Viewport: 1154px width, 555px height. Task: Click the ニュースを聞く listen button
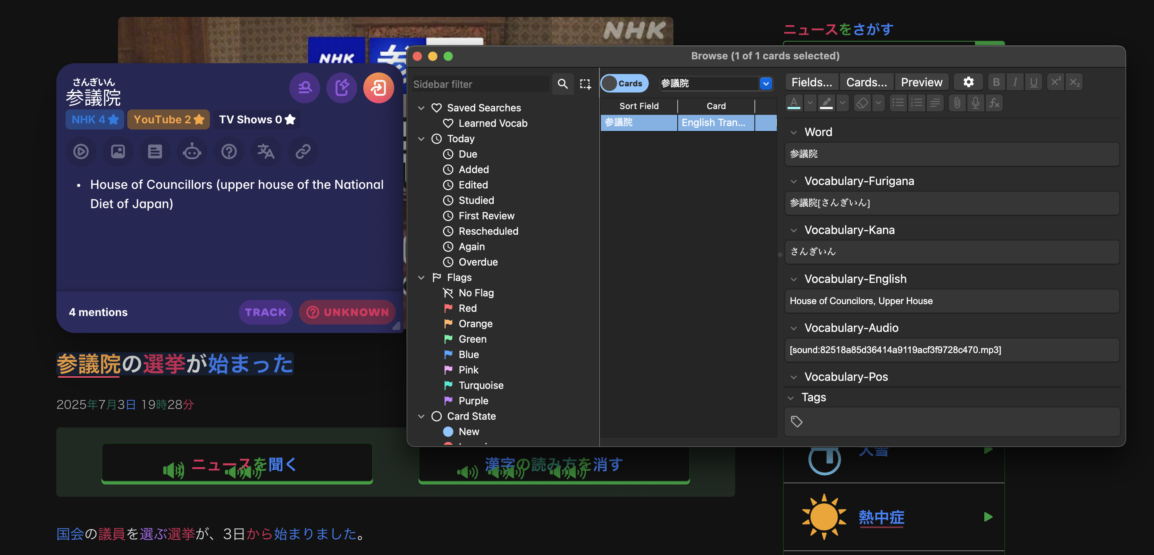237,464
